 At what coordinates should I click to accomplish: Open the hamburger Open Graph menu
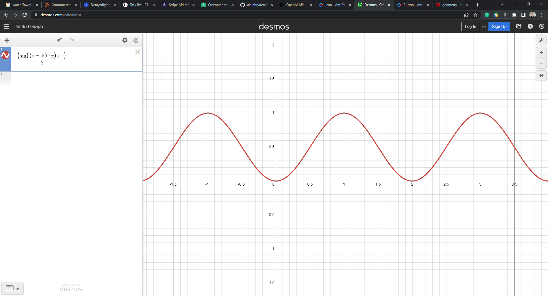[6, 26]
